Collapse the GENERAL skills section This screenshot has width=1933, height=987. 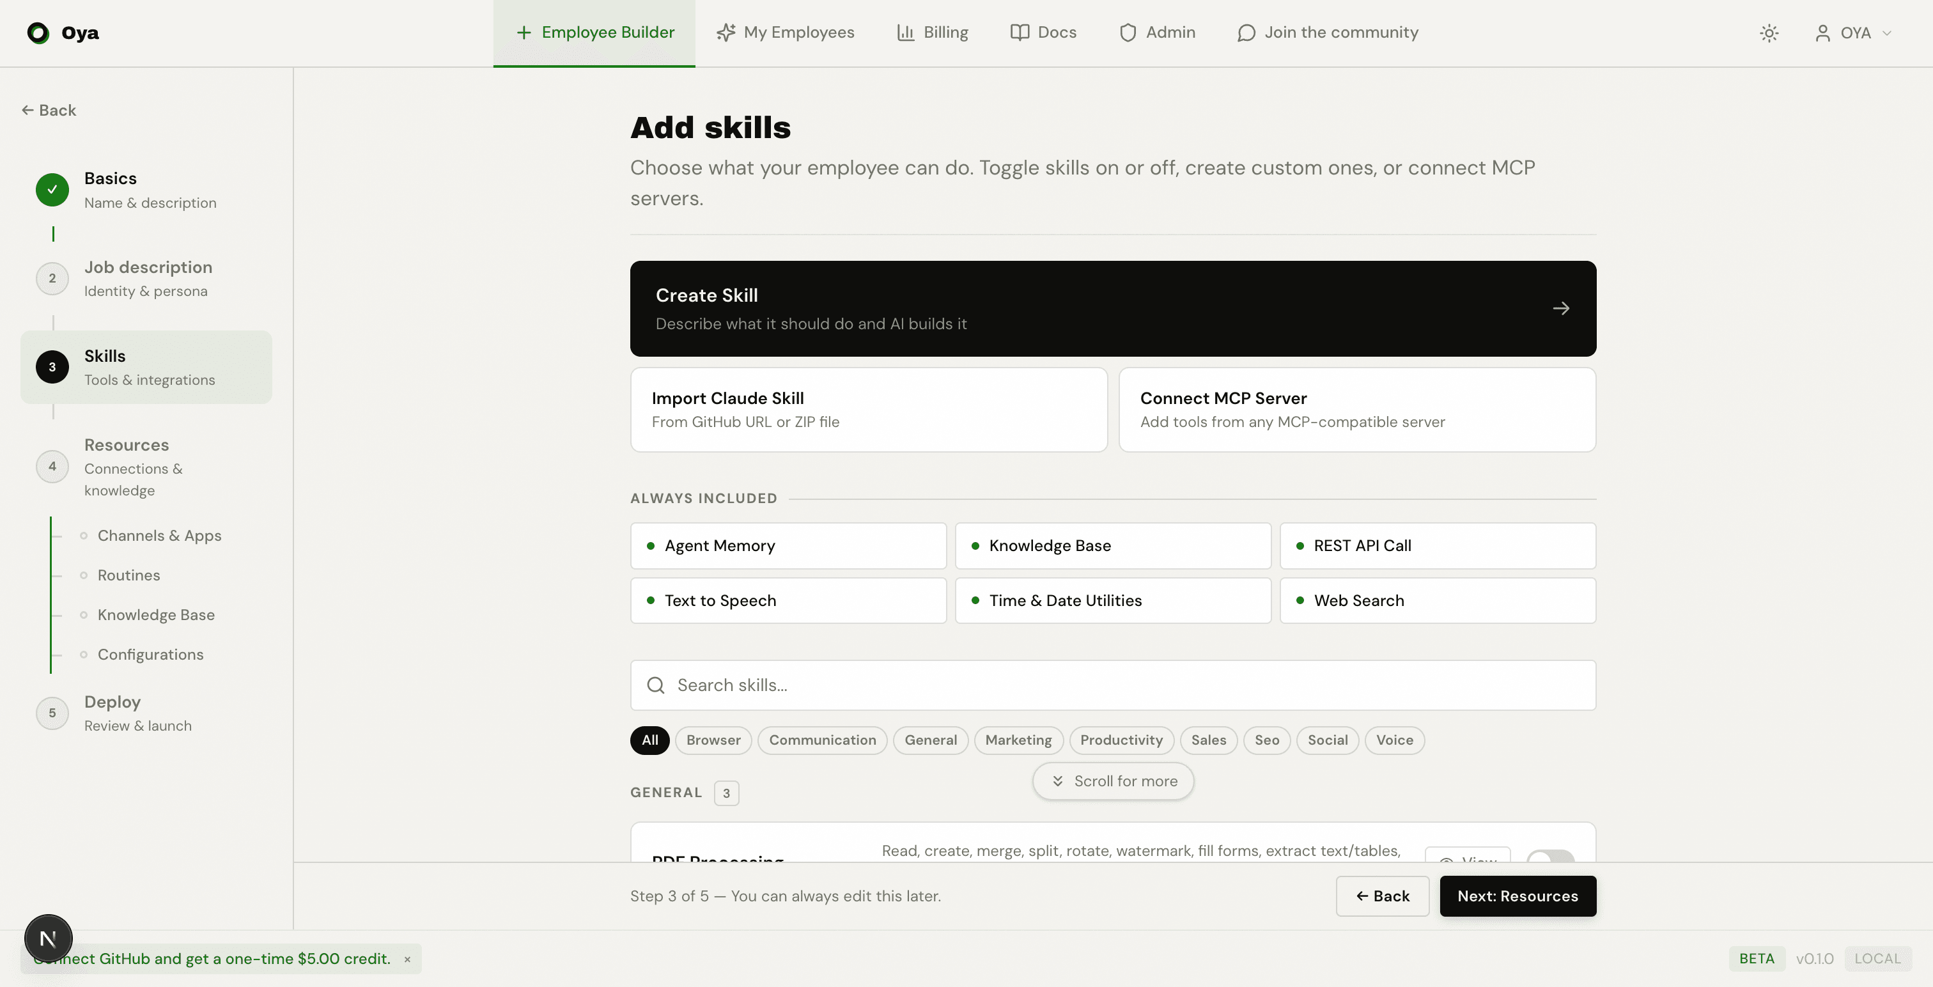pyautogui.click(x=667, y=792)
